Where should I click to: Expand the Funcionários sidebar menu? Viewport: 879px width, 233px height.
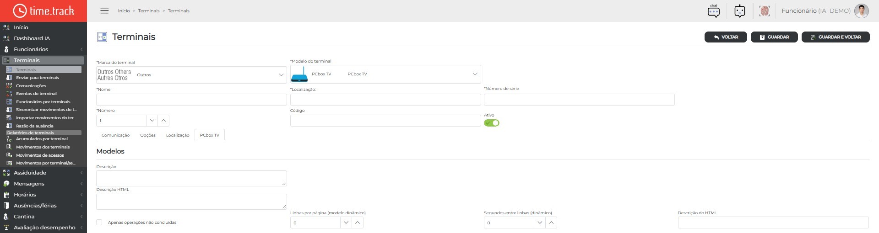(x=81, y=49)
